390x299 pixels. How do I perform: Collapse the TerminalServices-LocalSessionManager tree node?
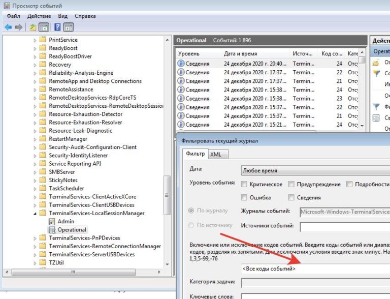point(35,214)
